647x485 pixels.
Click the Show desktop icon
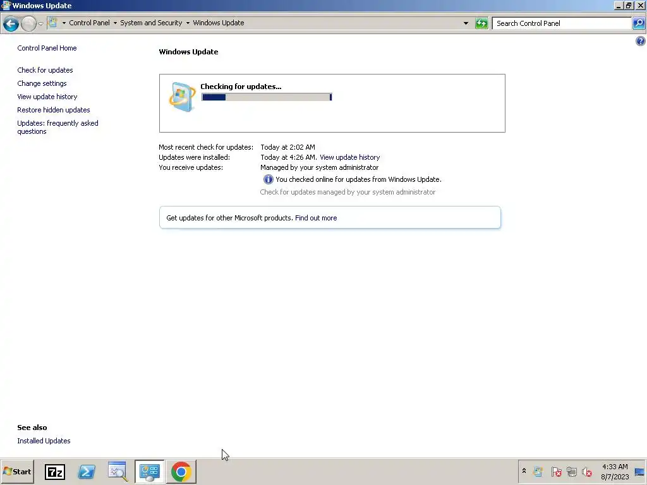(639, 472)
